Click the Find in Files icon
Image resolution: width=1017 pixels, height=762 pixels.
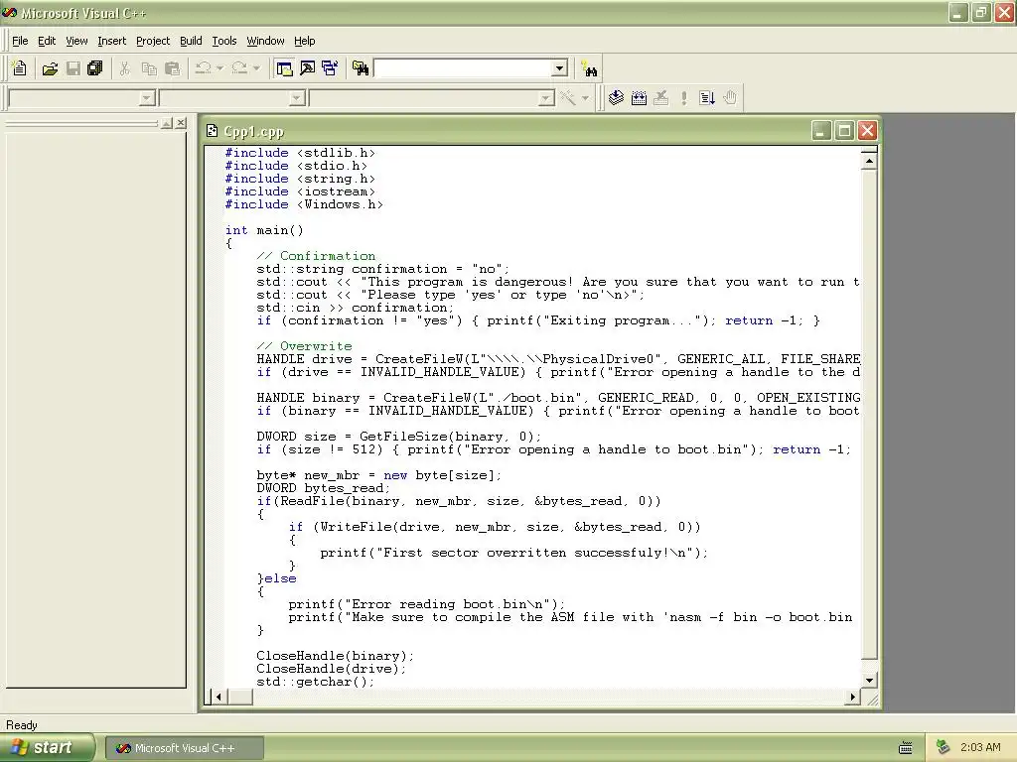click(361, 68)
